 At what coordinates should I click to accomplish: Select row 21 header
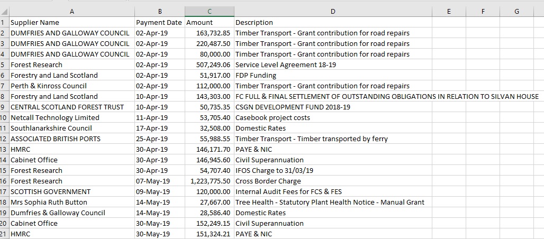tap(4, 234)
